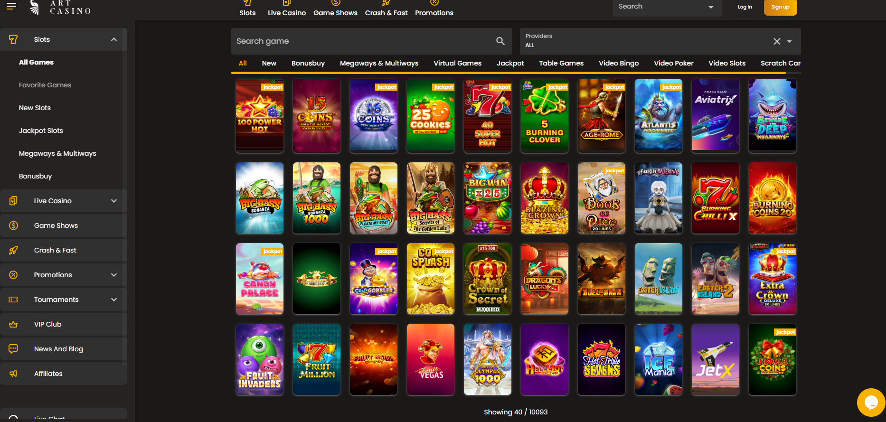Click the Search game input field
Image resolution: width=886 pixels, height=422 pixels.
click(371, 41)
